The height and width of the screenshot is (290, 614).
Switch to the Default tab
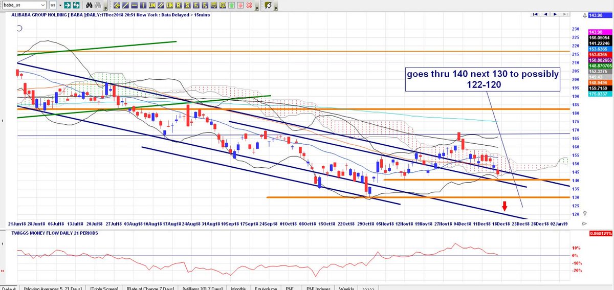pos(9,287)
